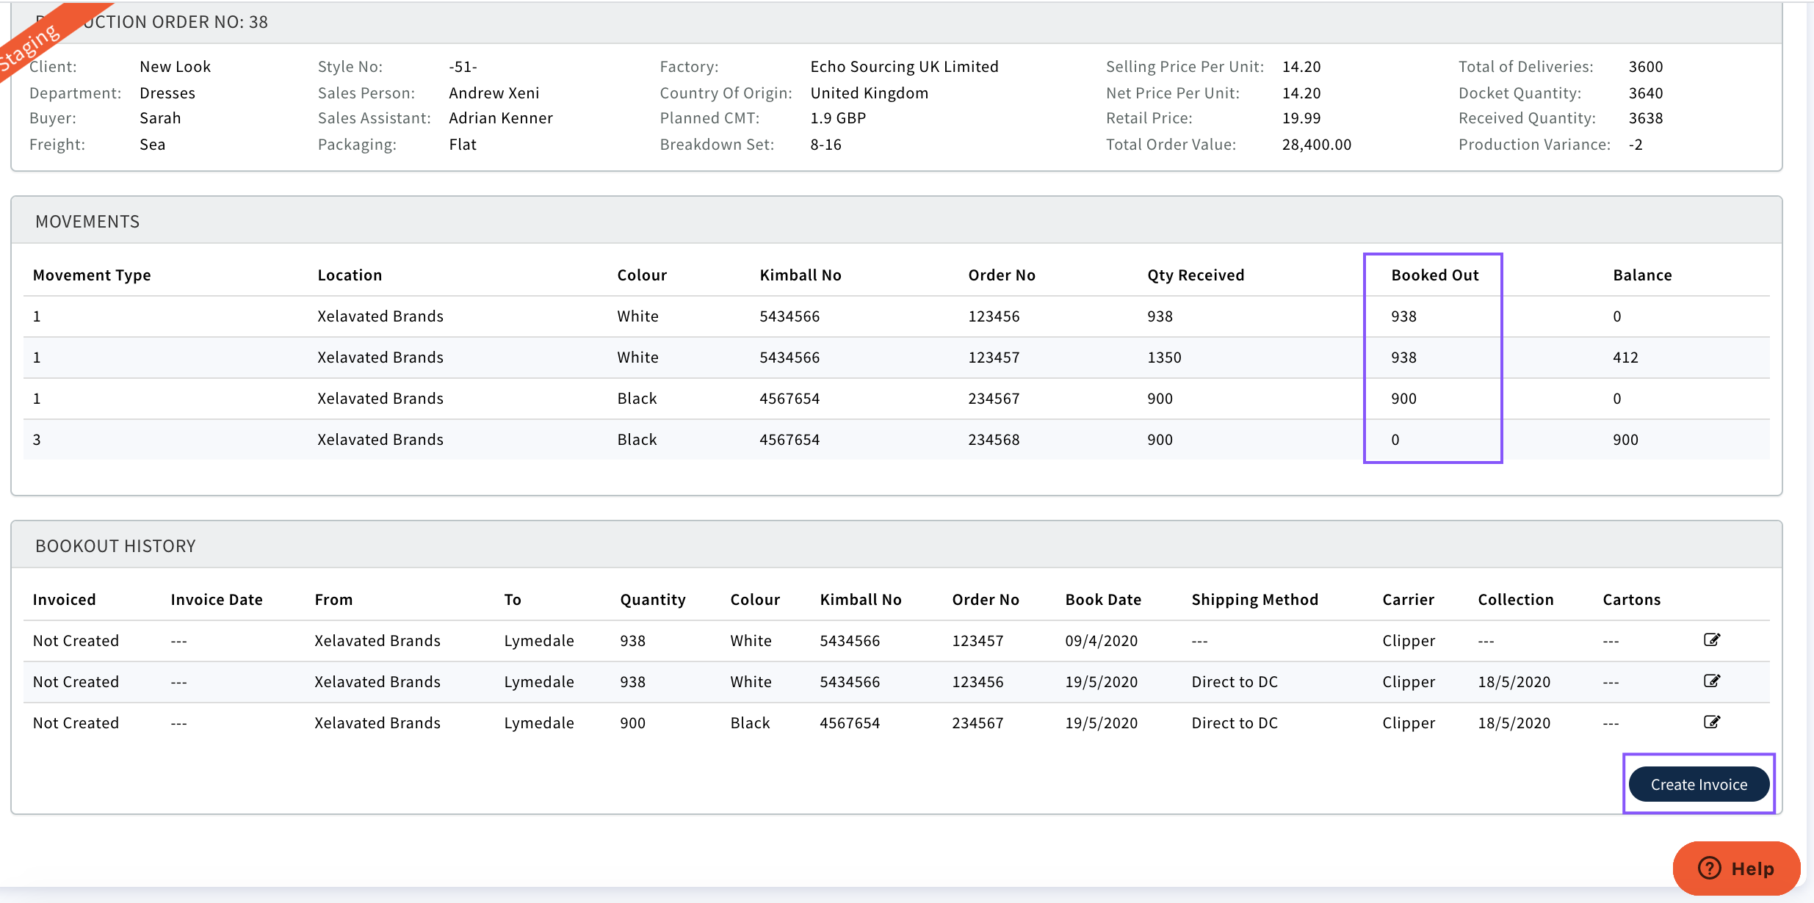Click Echo Sourcing UK Limited factory name
Image resolution: width=1814 pixels, height=903 pixels.
click(903, 67)
